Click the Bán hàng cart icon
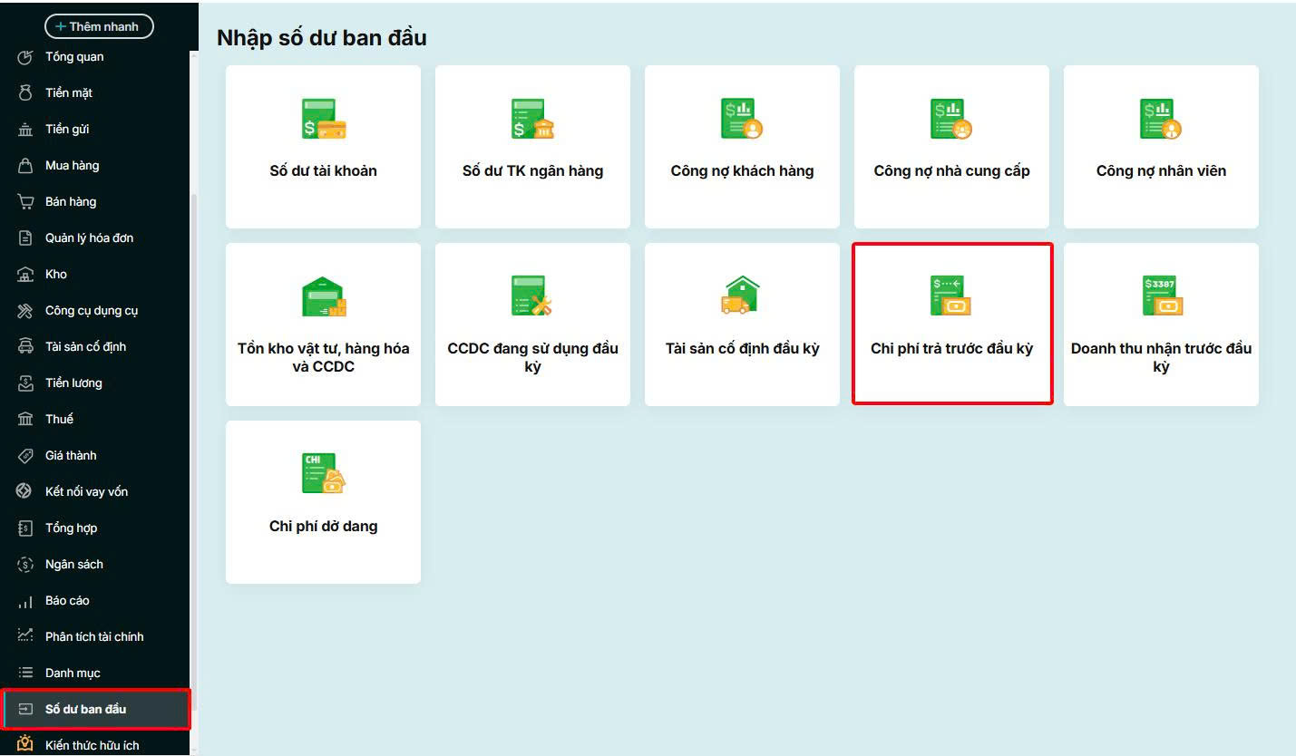1296x756 pixels. click(x=25, y=202)
